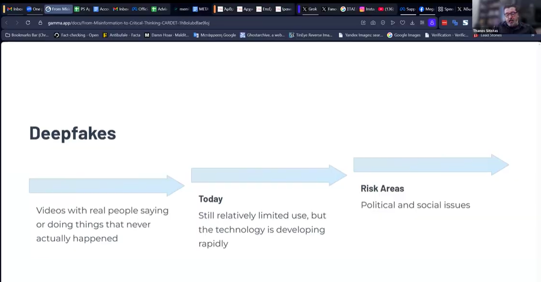Image resolution: width=541 pixels, height=282 pixels.
Task: Click the 'Today' heading on slide
Action: point(210,199)
